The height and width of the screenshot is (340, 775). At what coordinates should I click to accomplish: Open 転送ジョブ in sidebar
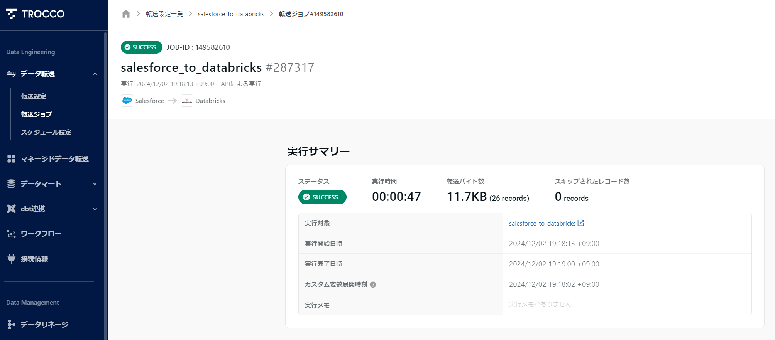click(37, 114)
